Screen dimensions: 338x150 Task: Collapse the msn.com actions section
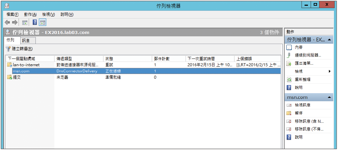pyautogui.click(x=329, y=98)
